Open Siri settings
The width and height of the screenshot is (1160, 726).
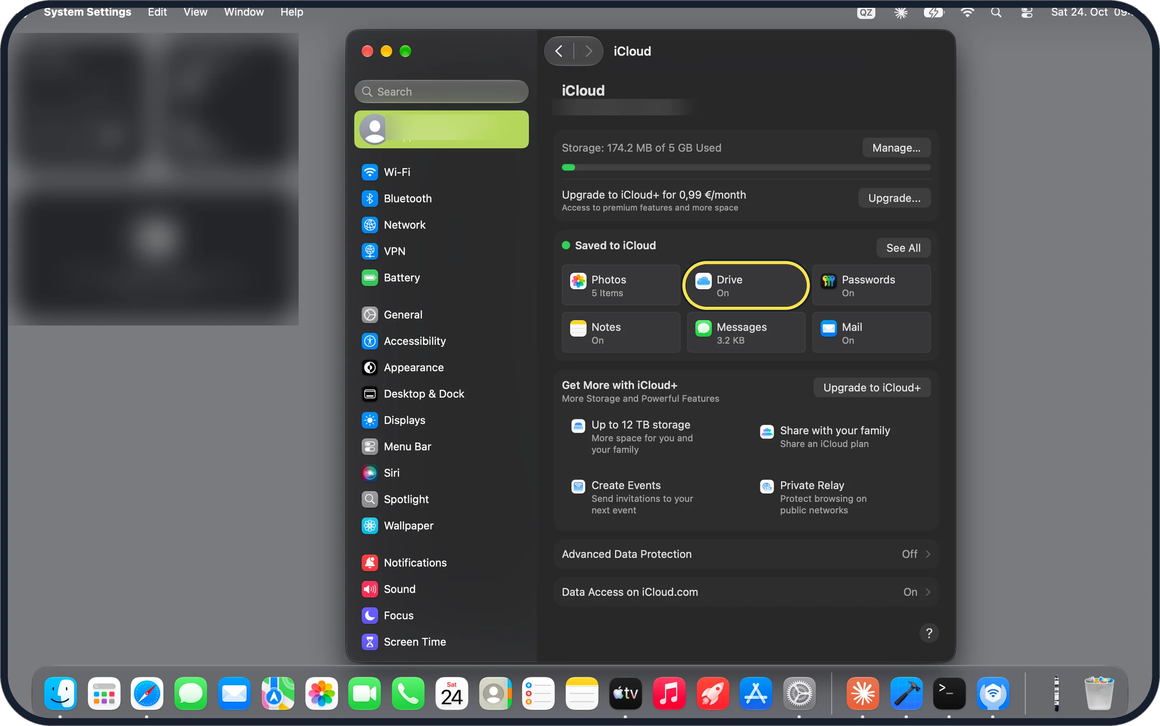pyautogui.click(x=441, y=473)
